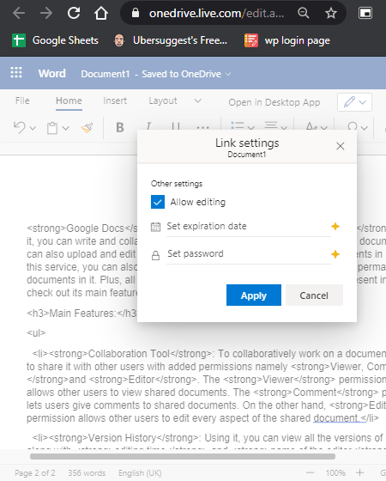This screenshot has width=386, height=481.
Task: Reload the page with the refresh icon
Action: [74, 13]
